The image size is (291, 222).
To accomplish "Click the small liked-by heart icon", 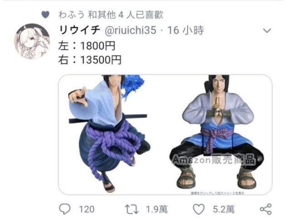I will [x=45, y=15].
